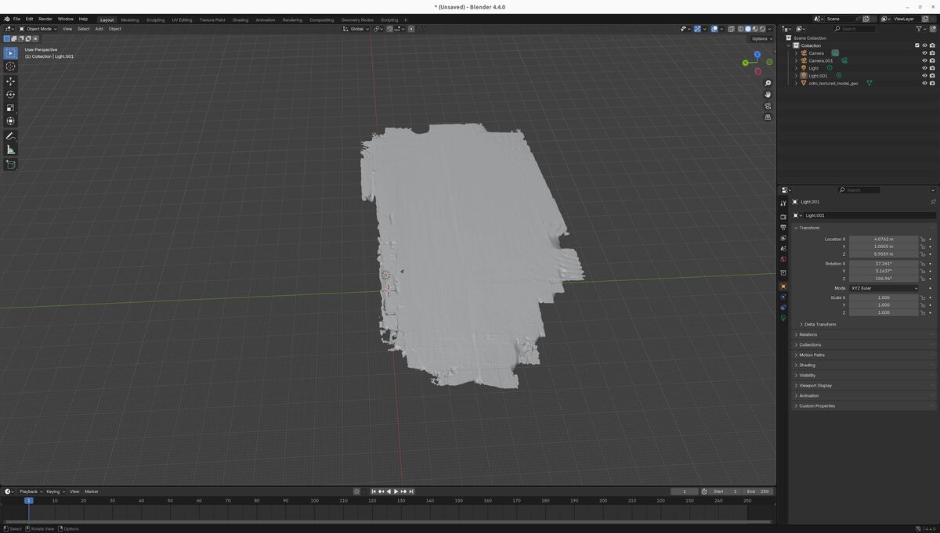
Task: Pick the Scale tool
Action: click(x=10, y=107)
